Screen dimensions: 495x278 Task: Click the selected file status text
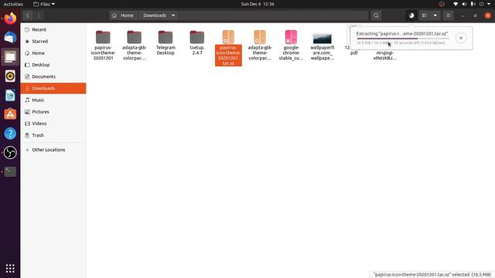[x=432, y=275]
